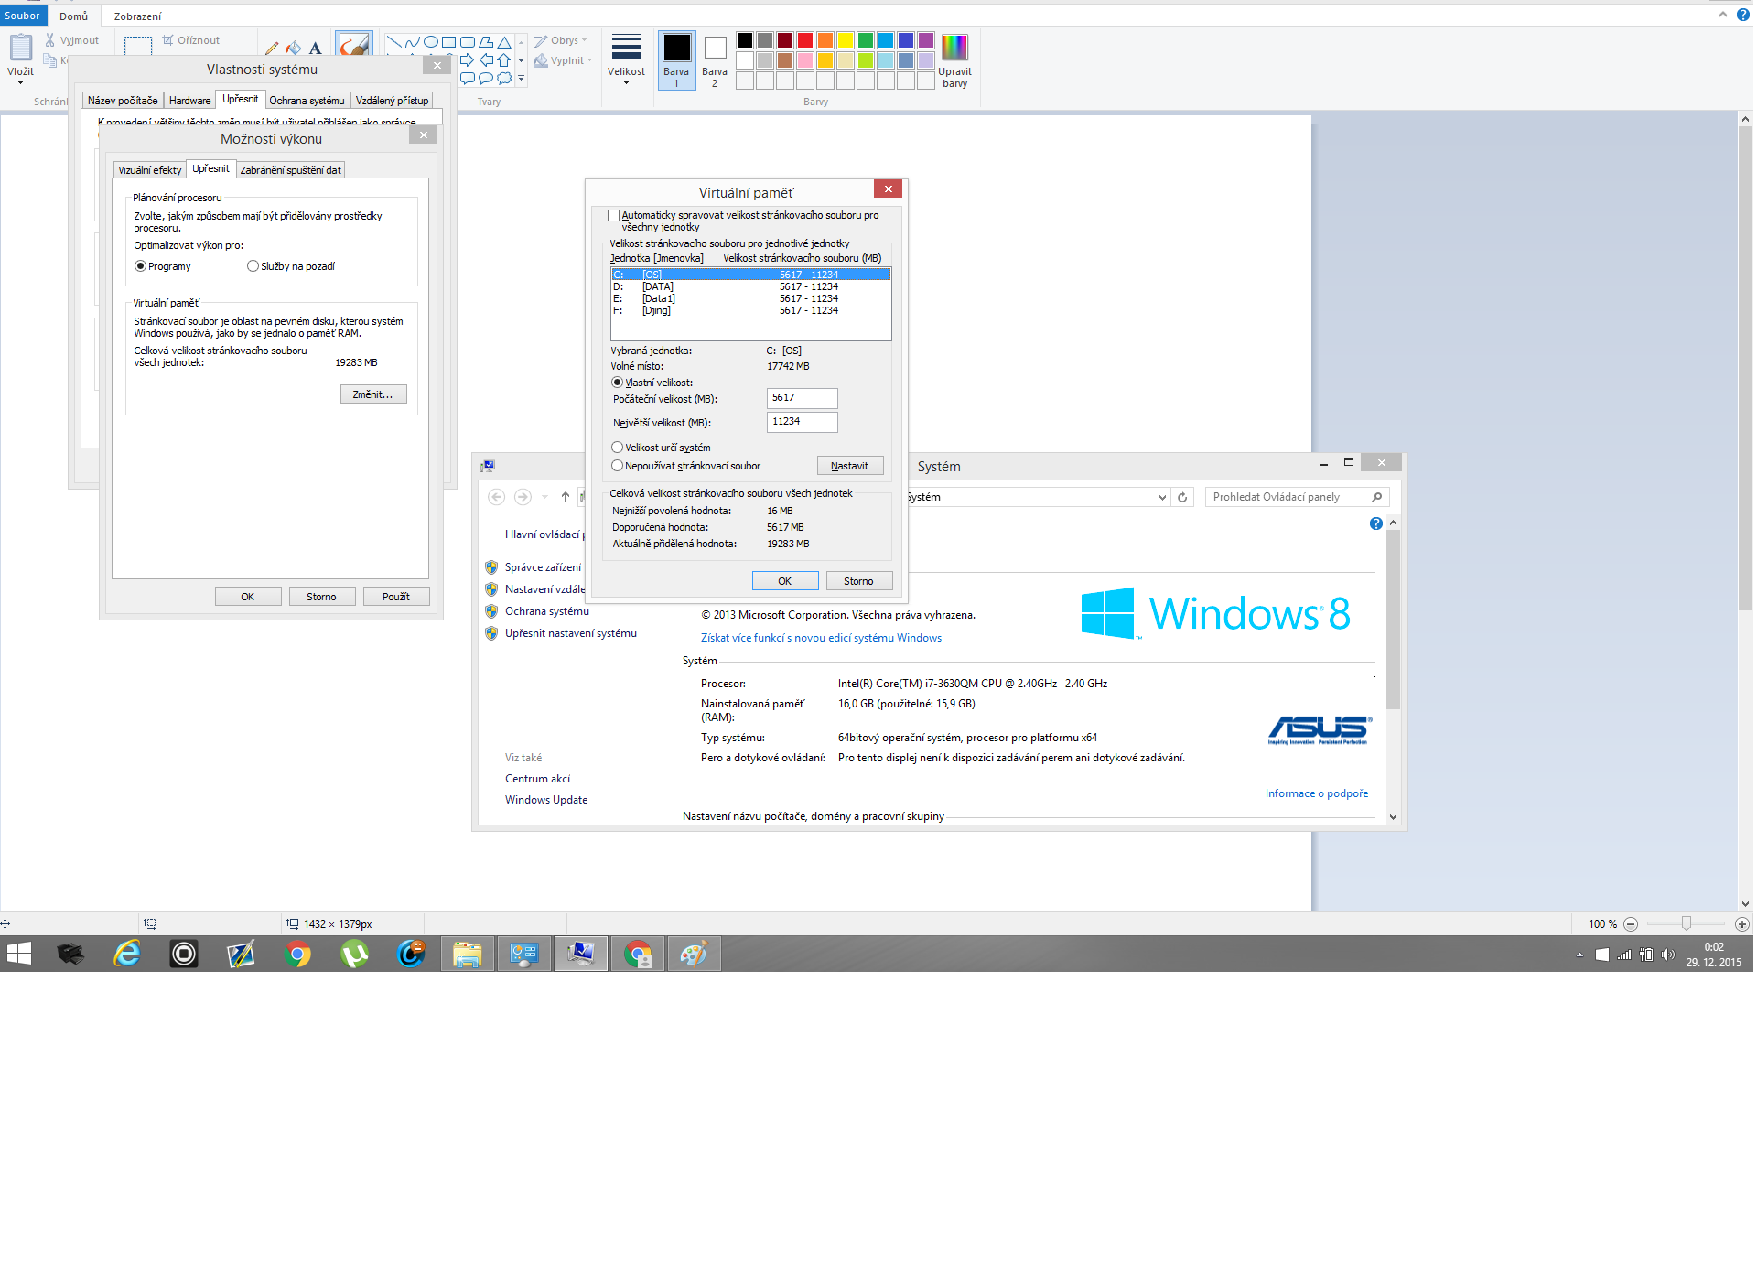Image resolution: width=1757 pixels, height=1262 pixels.
Task: Click the Největší velikost (MB) input field
Action: (x=802, y=422)
